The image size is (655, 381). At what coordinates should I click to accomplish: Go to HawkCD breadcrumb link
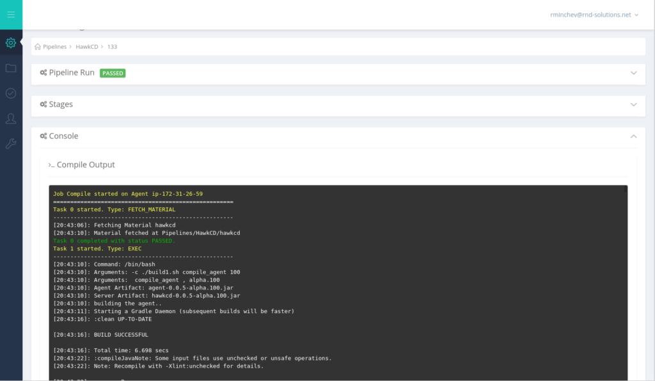(87, 46)
